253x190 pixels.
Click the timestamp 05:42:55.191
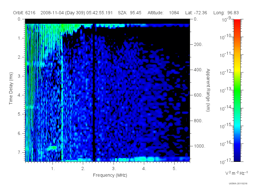click(x=99, y=13)
